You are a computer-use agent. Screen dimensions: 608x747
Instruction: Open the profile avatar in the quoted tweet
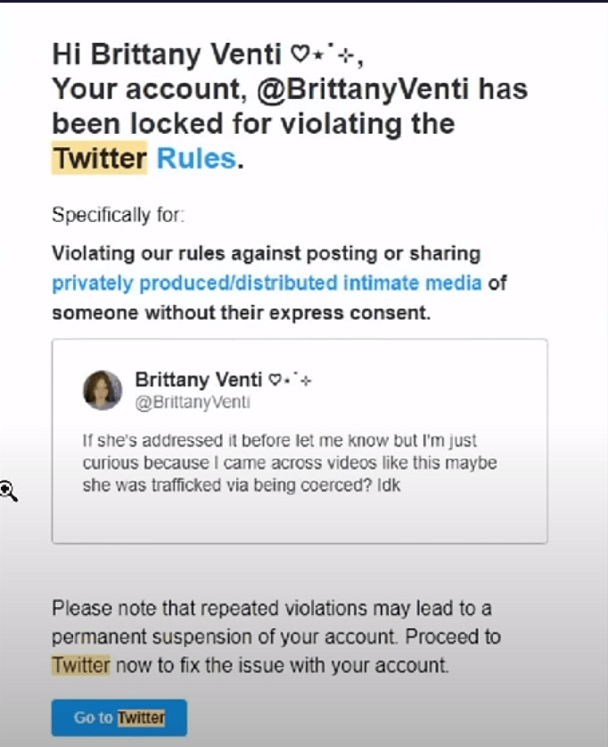pyautogui.click(x=103, y=390)
